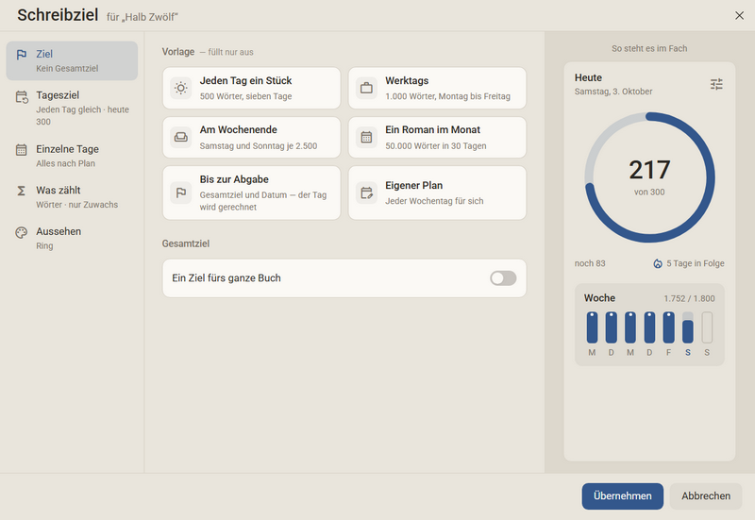Click the Gesamtziel section heading
The height and width of the screenshot is (520, 755).
pyautogui.click(x=185, y=243)
